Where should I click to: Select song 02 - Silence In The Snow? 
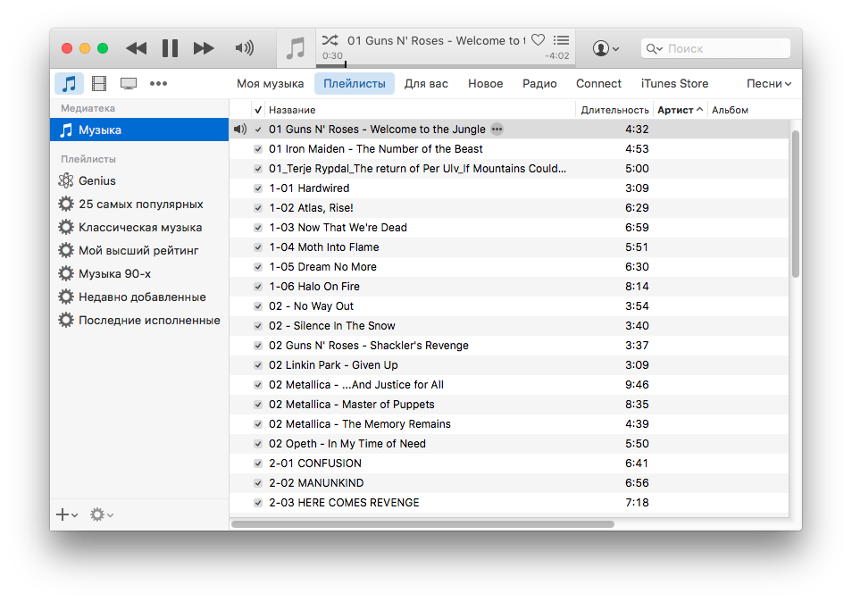(x=509, y=326)
